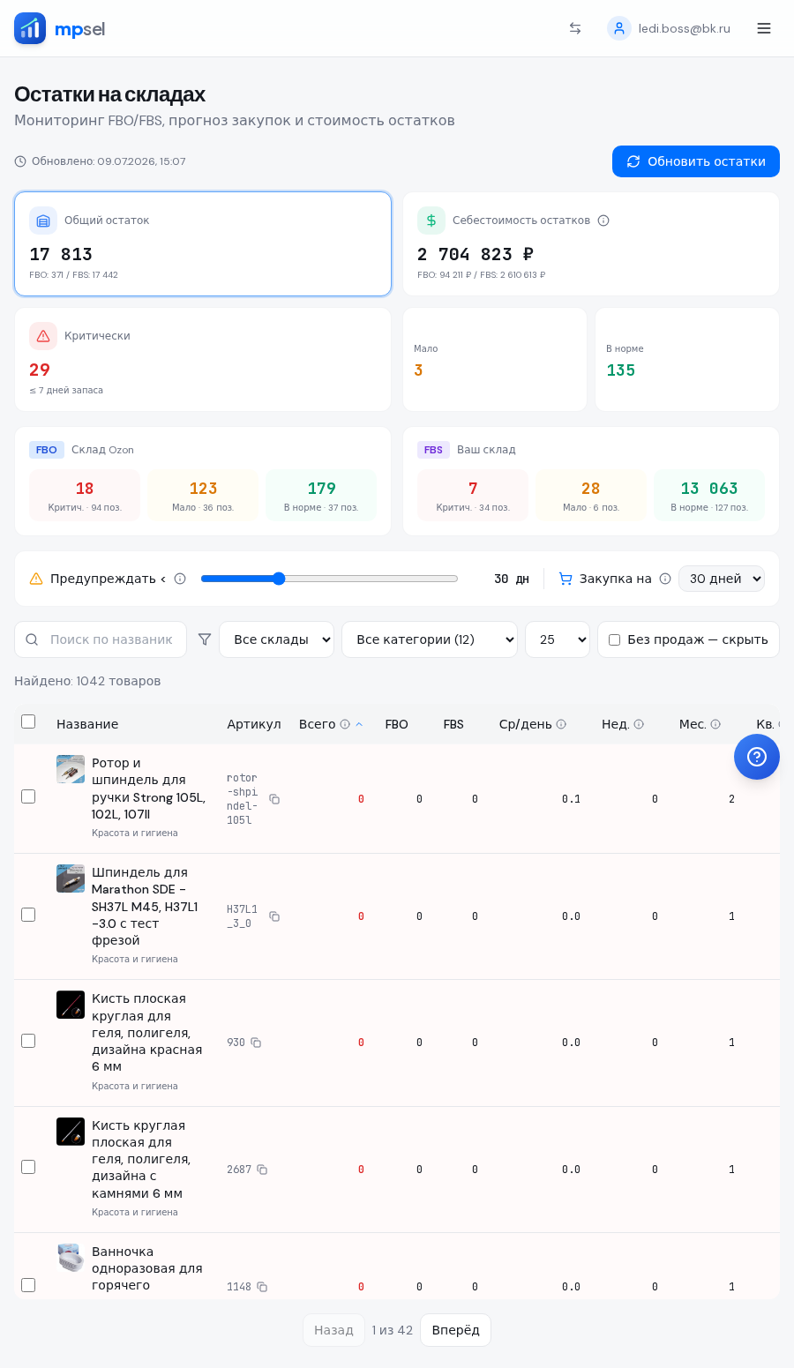
Task: Select the Кисть круглая плоская row checkbox
Action: pyautogui.click(x=28, y=1167)
